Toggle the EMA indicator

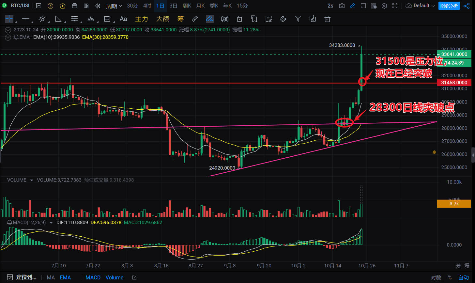tap(65, 277)
